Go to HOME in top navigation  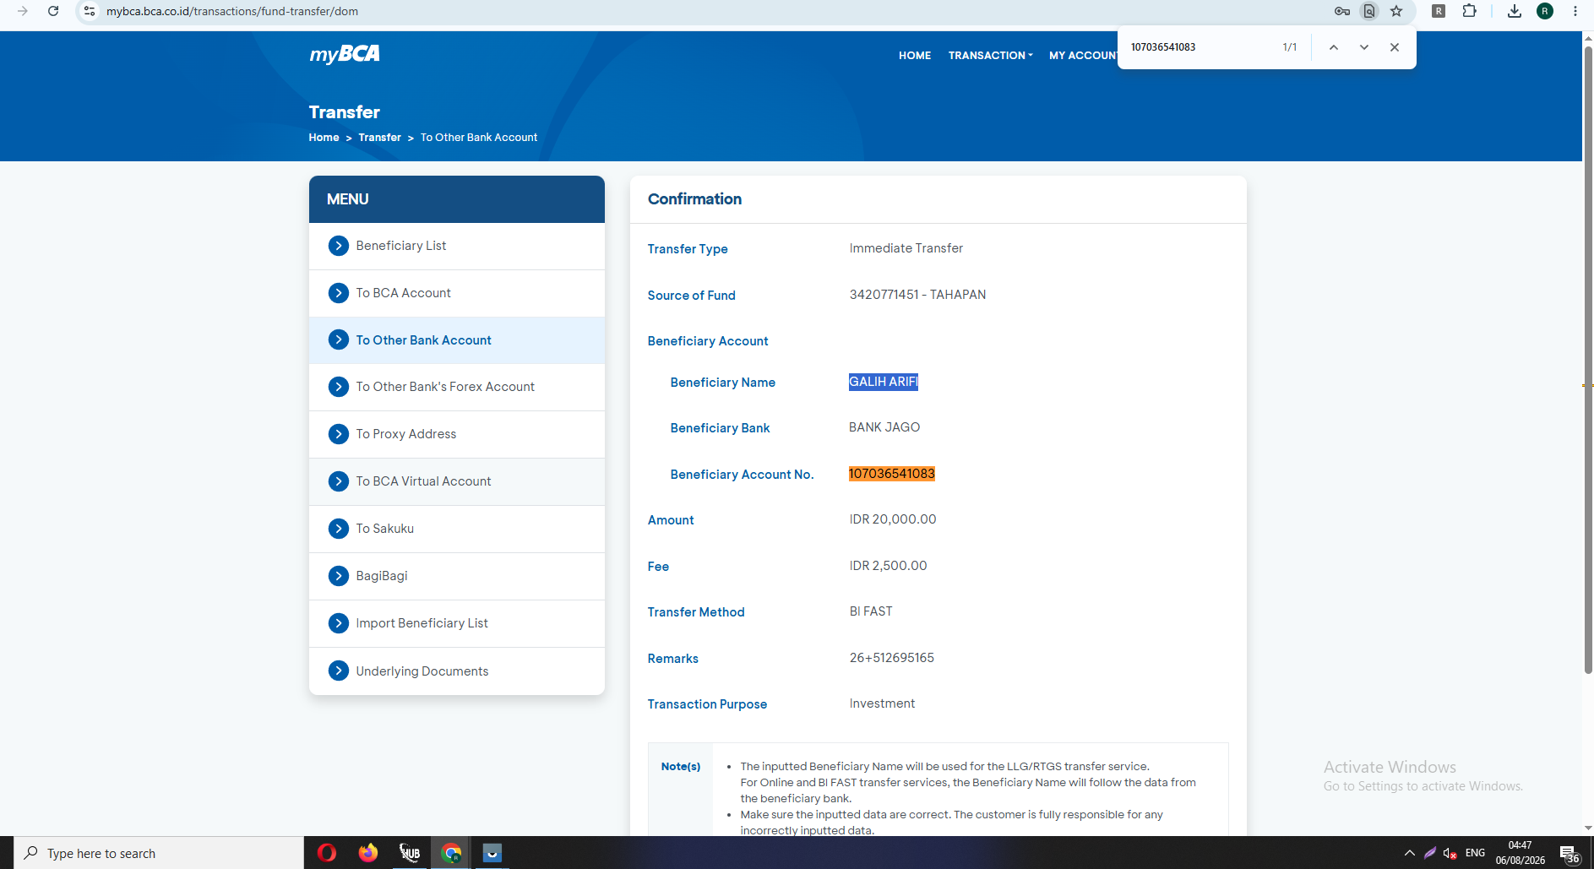pos(915,56)
